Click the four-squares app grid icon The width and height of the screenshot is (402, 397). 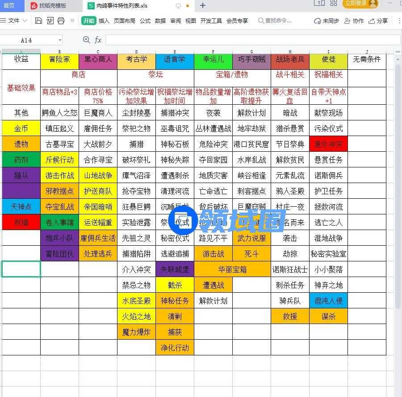pos(334,4)
